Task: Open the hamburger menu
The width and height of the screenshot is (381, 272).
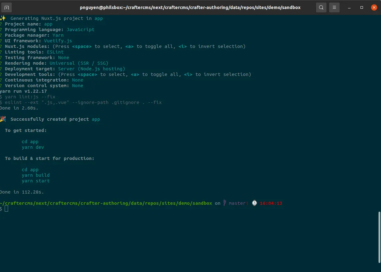Action: pos(334,7)
